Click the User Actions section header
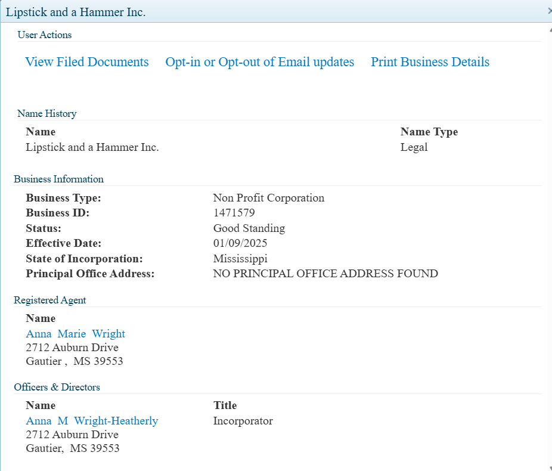The width and height of the screenshot is (552, 471). point(45,35)
